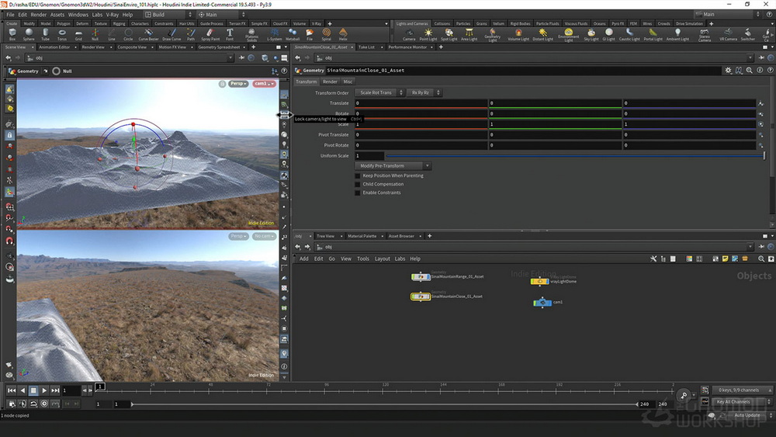Open the Transform Order dropdown

[x=379, y=92]
